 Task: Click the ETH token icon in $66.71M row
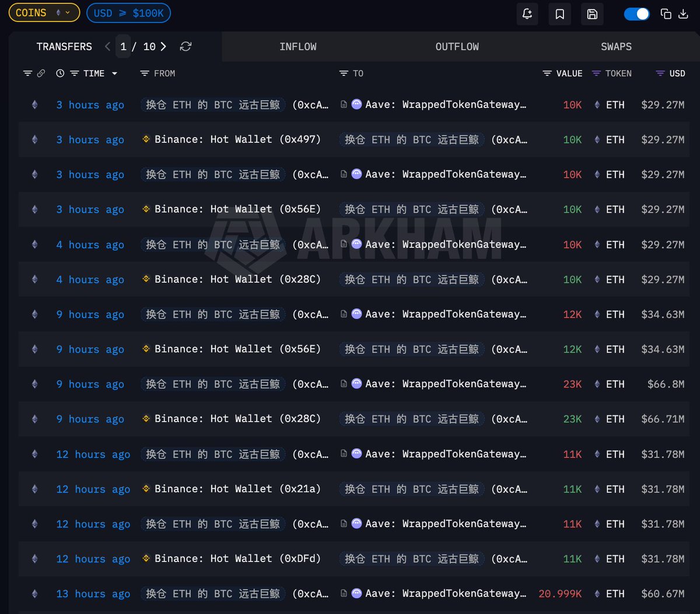pyautogui.click(x=597, y=419)
